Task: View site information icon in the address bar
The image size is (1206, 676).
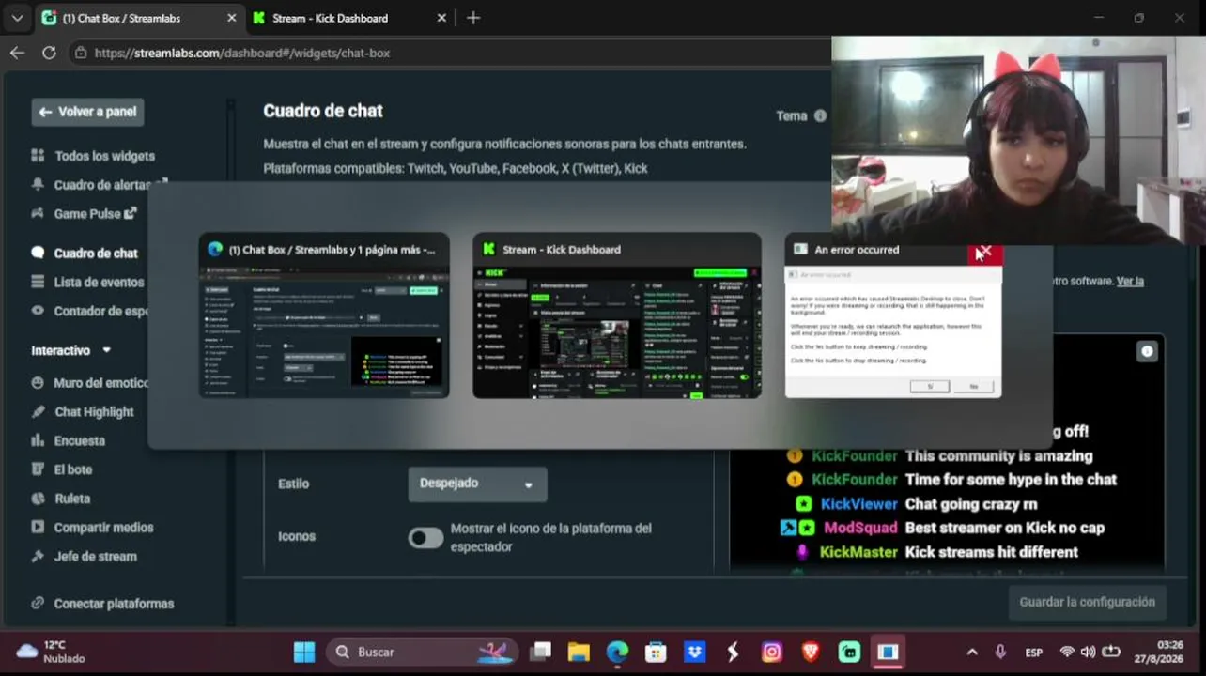Action: coord(81,53)
